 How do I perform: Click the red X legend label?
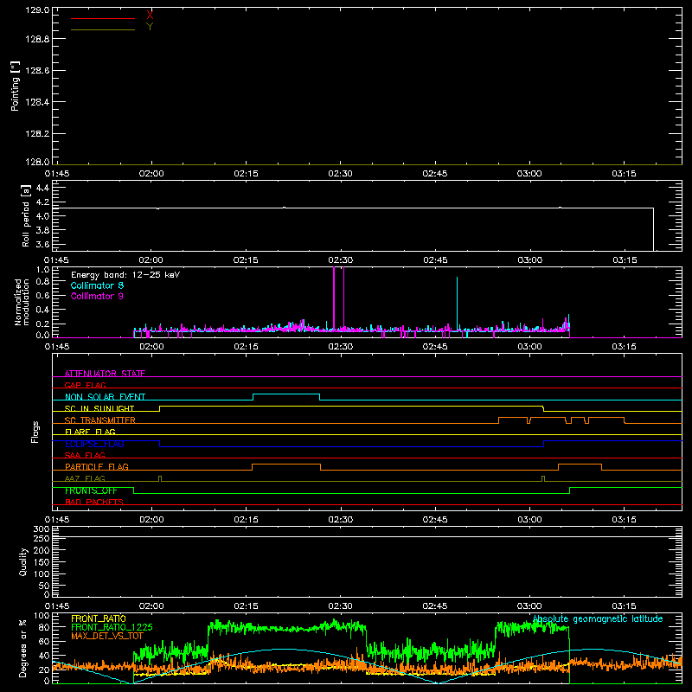pos(150,16)
